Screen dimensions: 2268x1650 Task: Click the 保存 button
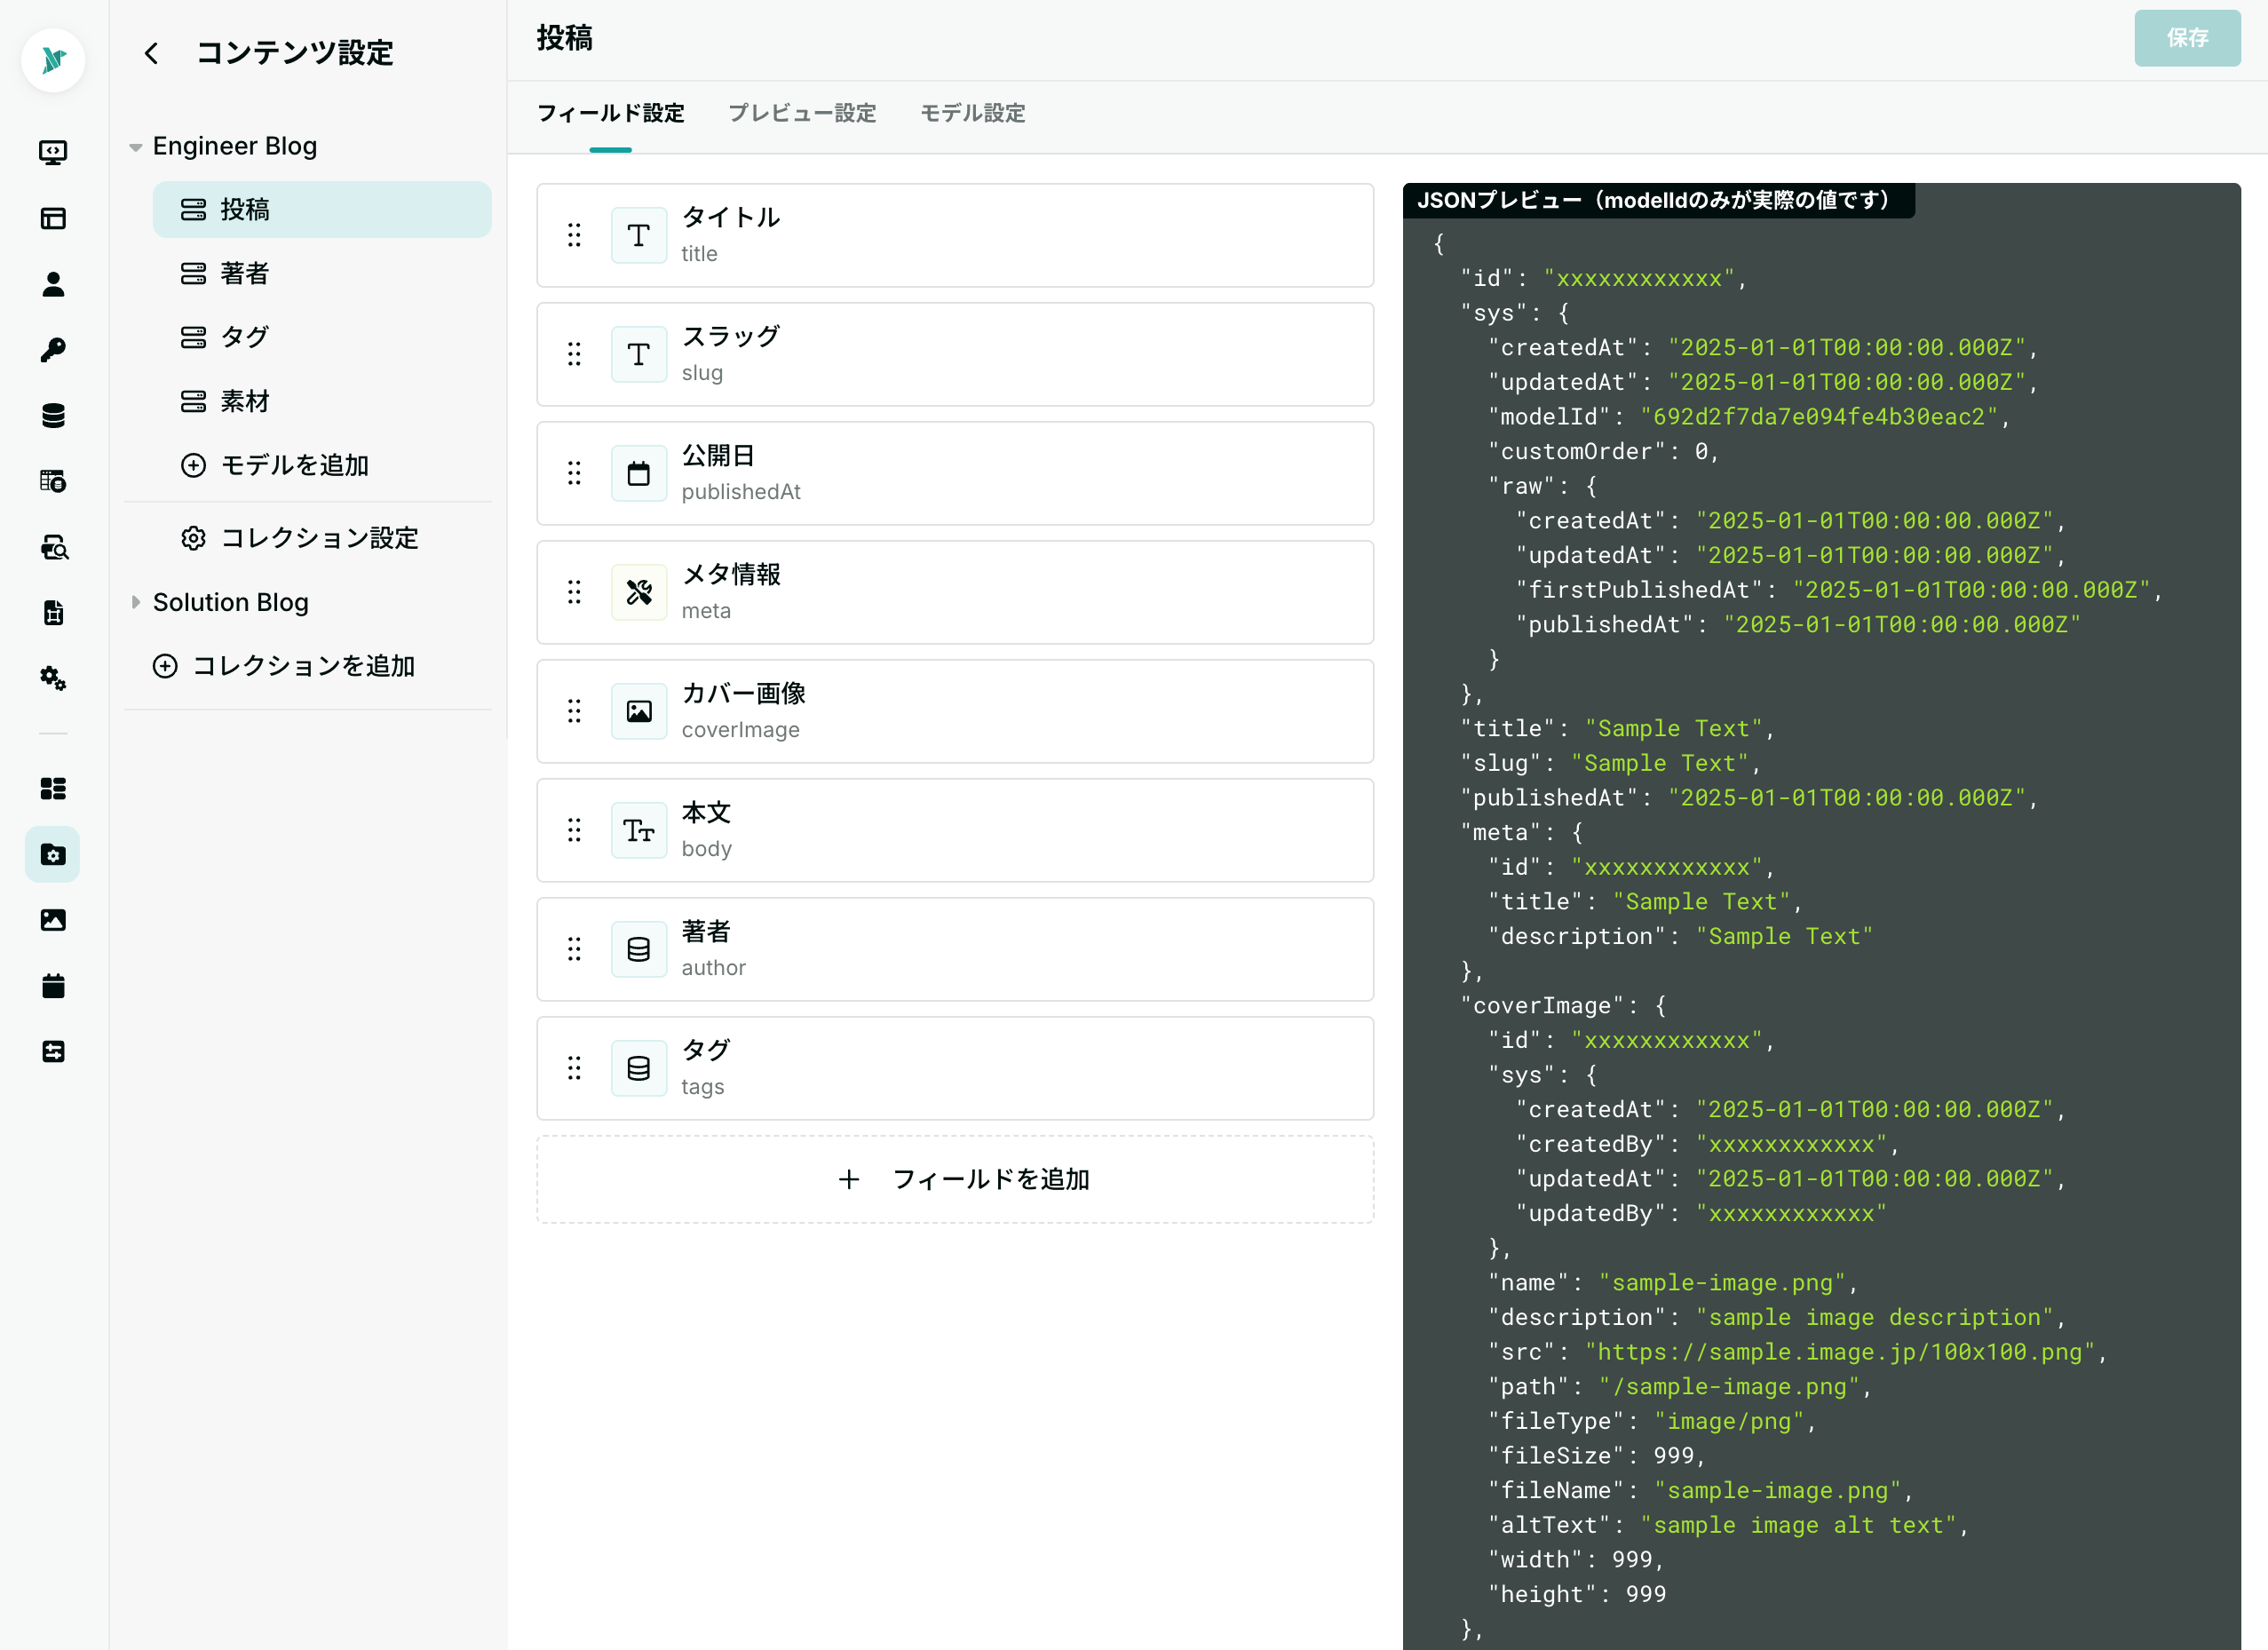pyautogui.click(x=2186, y=38)
